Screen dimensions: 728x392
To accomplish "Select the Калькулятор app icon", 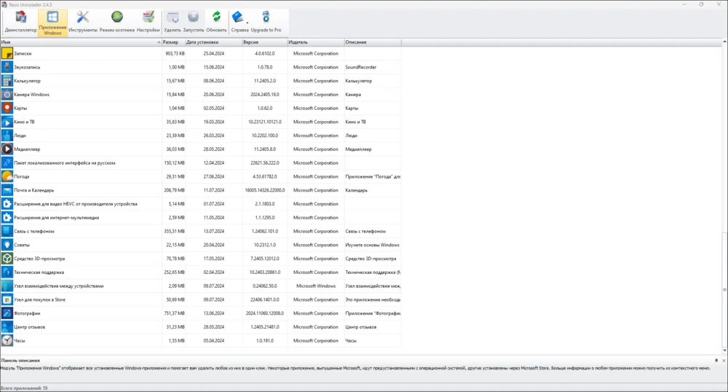I will point(7,81).
